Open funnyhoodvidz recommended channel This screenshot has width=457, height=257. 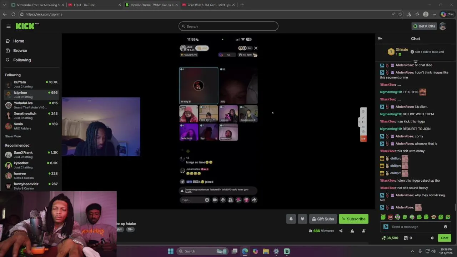31,186
